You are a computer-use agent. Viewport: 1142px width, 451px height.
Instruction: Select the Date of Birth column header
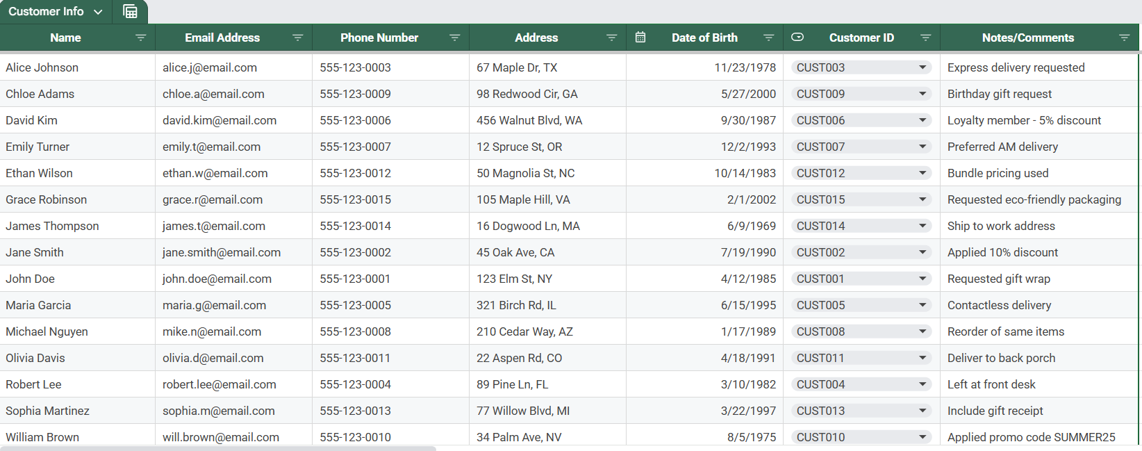704,38
